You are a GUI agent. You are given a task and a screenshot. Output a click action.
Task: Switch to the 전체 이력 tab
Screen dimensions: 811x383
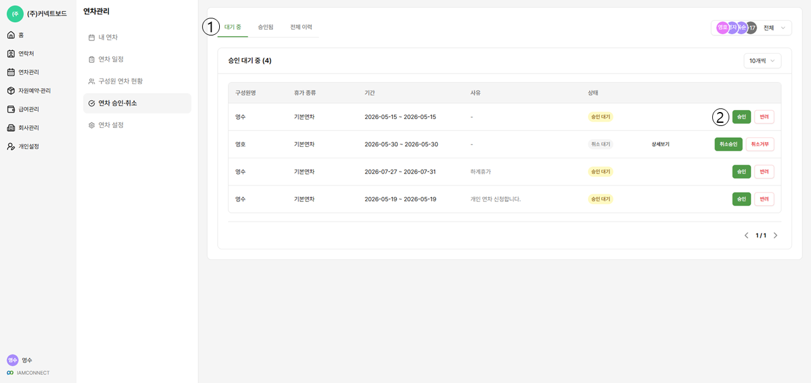coord(301,27)
